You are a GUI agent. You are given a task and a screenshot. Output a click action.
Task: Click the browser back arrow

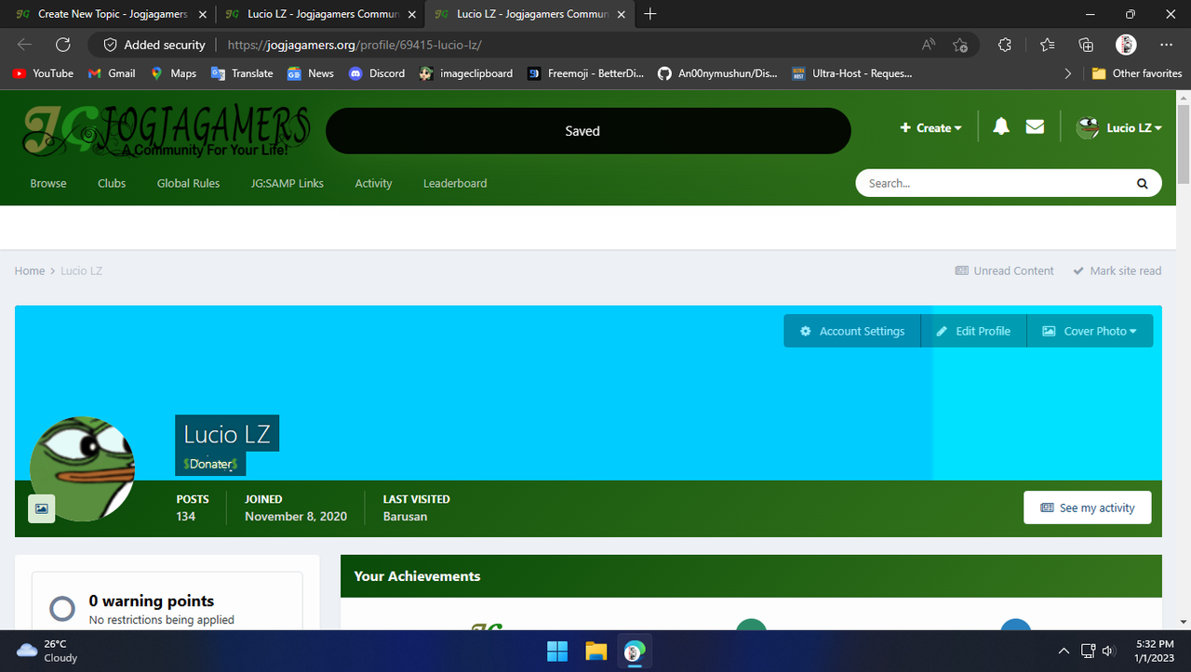(x=24, y=45)
